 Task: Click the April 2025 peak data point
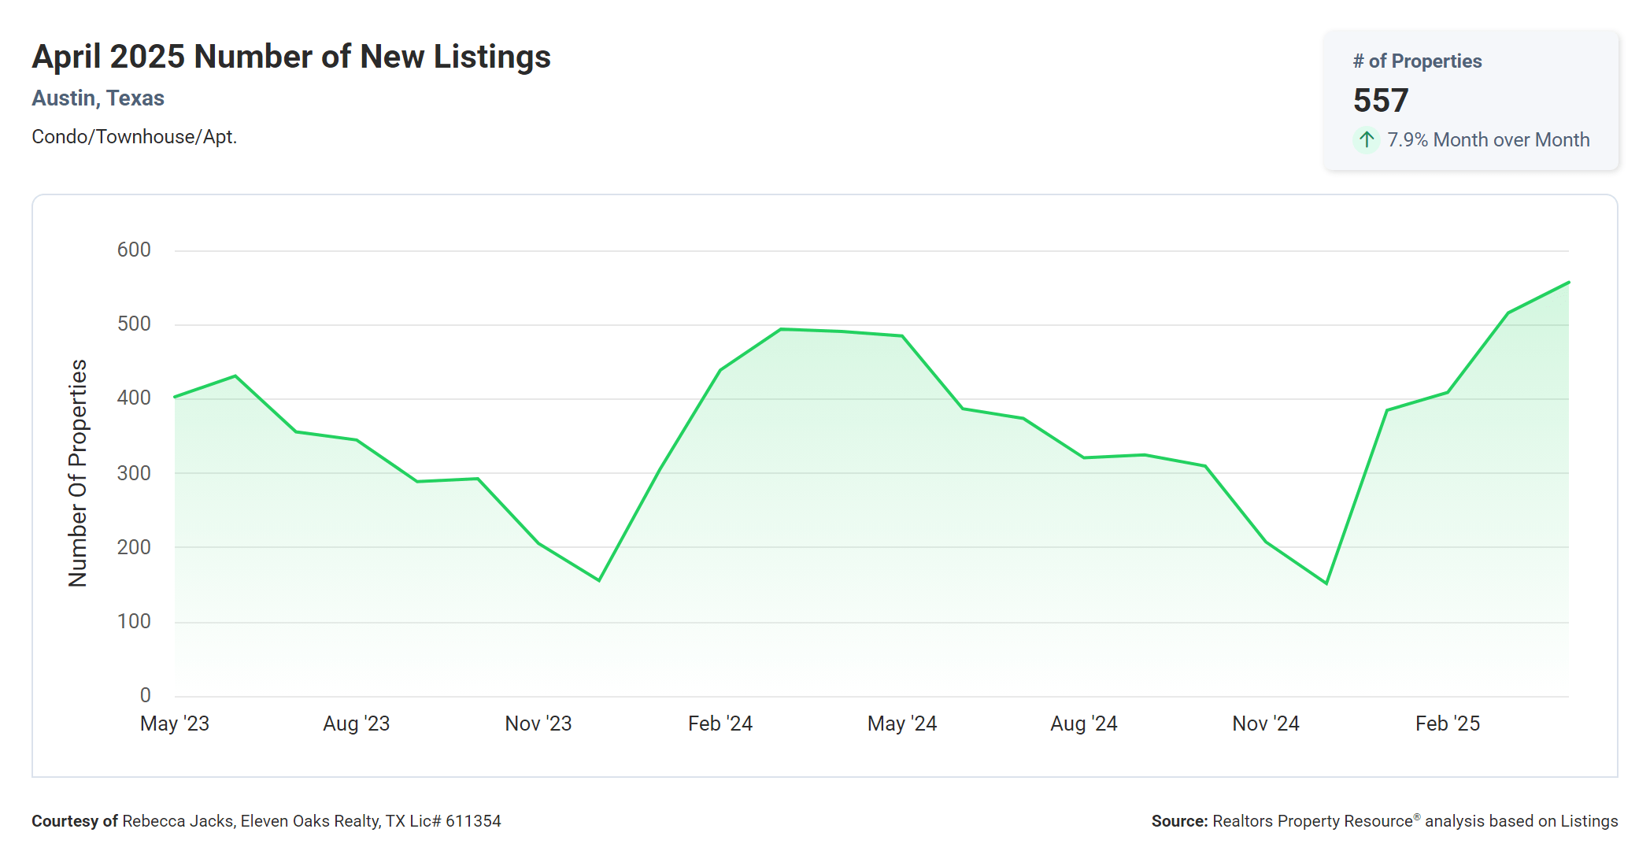[x=1568, y=283]
